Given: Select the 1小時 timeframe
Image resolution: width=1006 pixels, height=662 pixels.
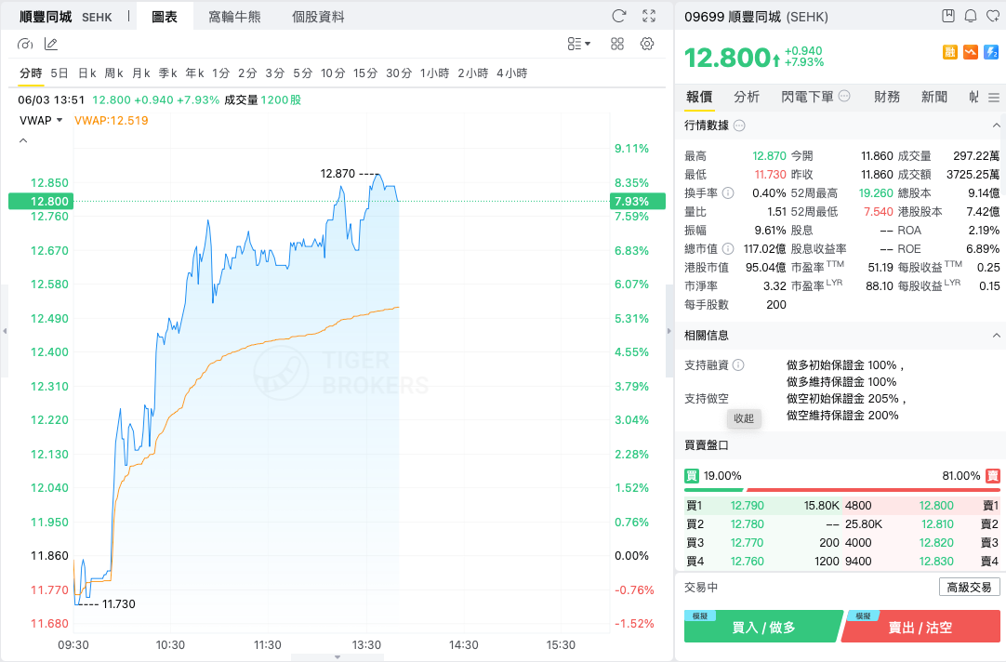Looking at the screenshot, I should tap(434, 73).
